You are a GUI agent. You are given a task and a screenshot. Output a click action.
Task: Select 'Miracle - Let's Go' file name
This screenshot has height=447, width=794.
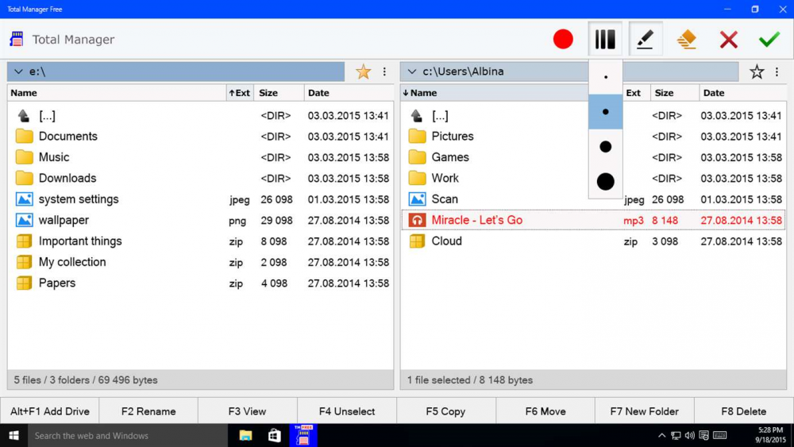(477, 220)
